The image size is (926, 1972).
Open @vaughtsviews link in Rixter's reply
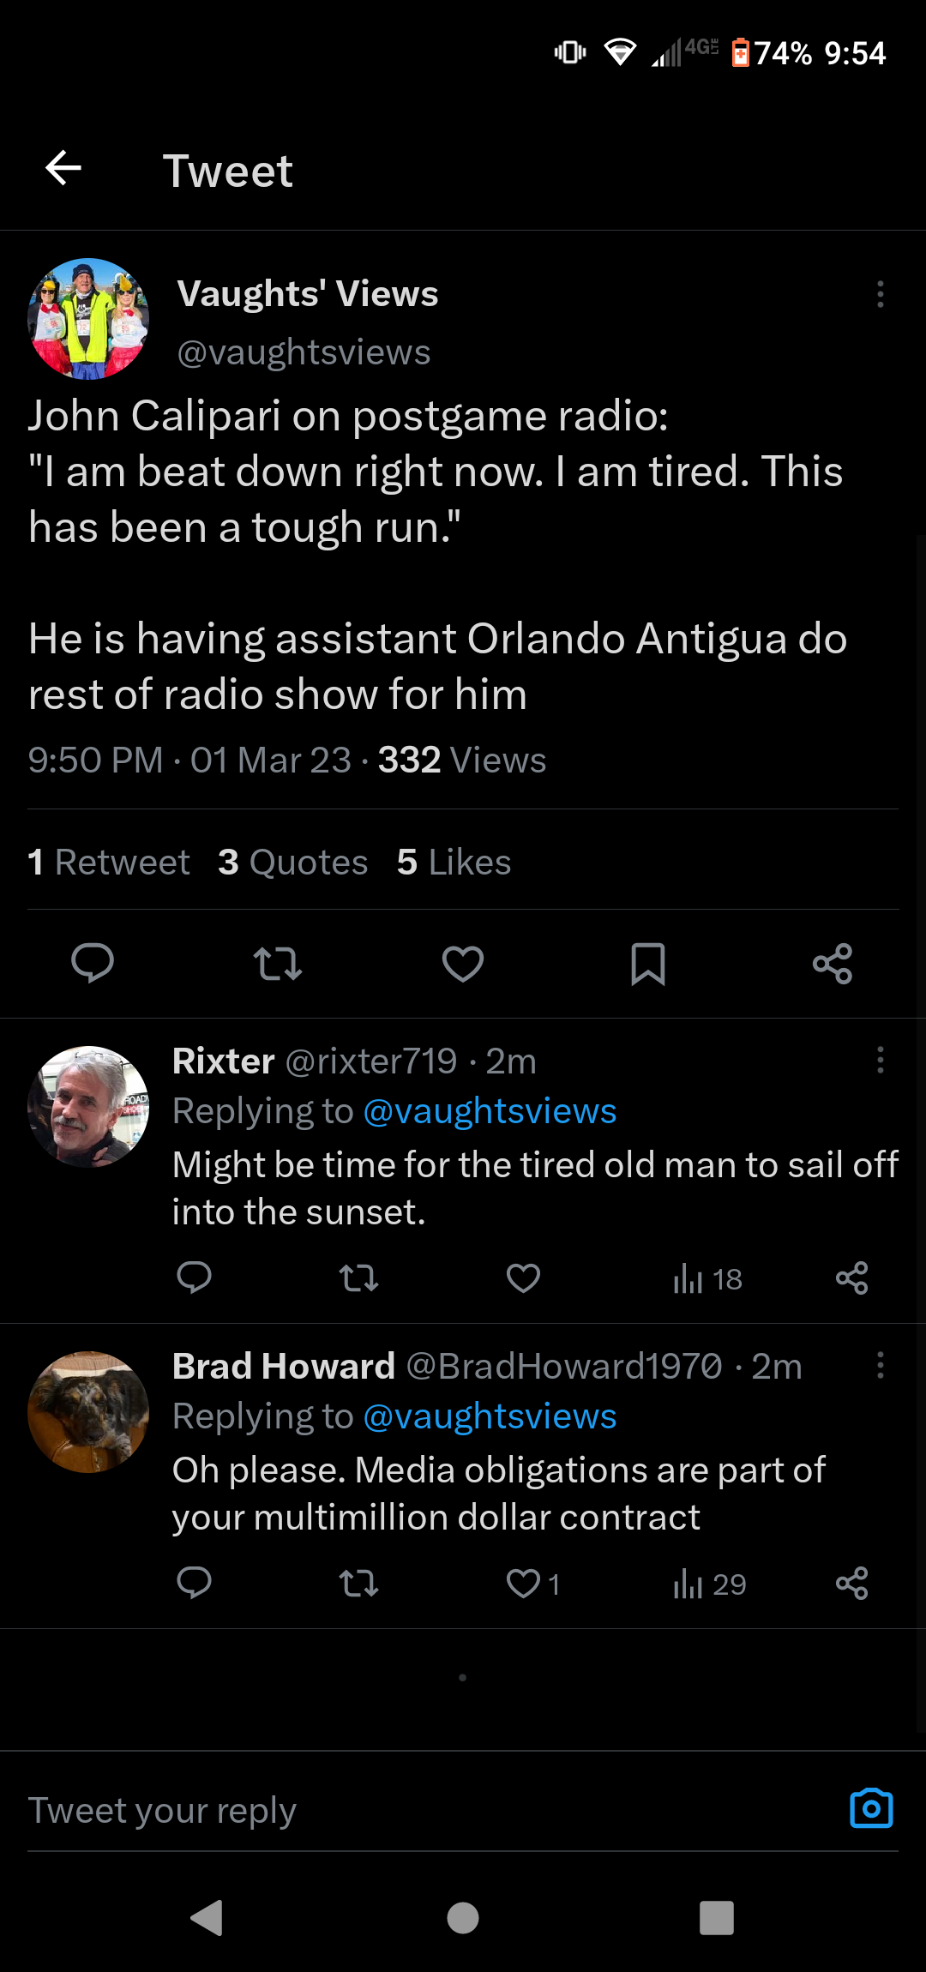tap(490, 1111)
